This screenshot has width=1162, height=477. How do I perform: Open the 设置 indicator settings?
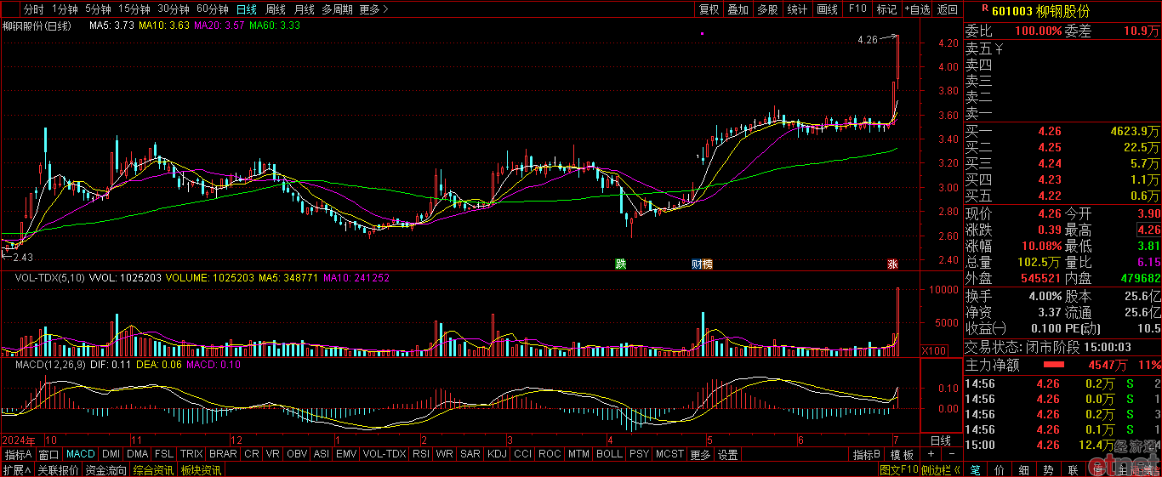727,455
